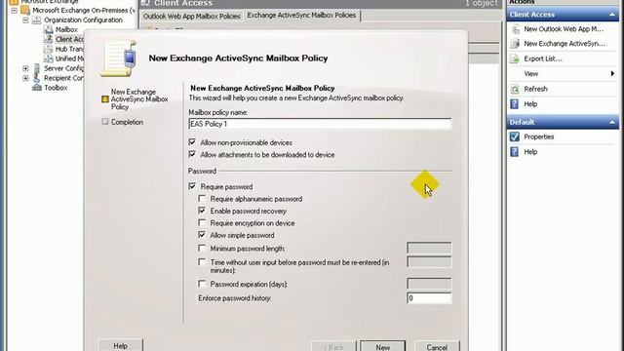This screenshot has width=624, height=351.
Task: Click the Toolbox icon in tree
Action: (x=37, y=88)
